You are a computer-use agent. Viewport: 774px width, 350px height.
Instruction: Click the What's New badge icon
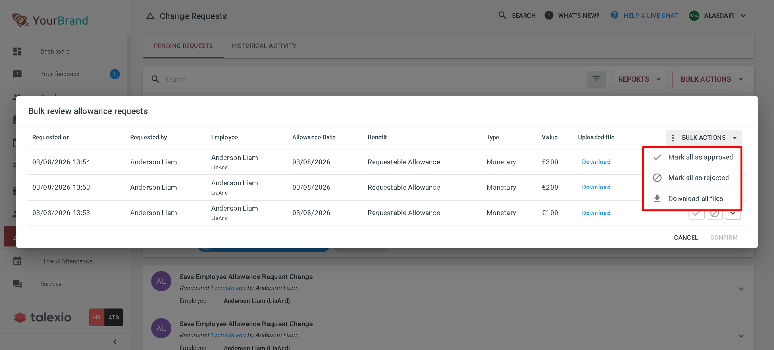[x=549, y=15]
